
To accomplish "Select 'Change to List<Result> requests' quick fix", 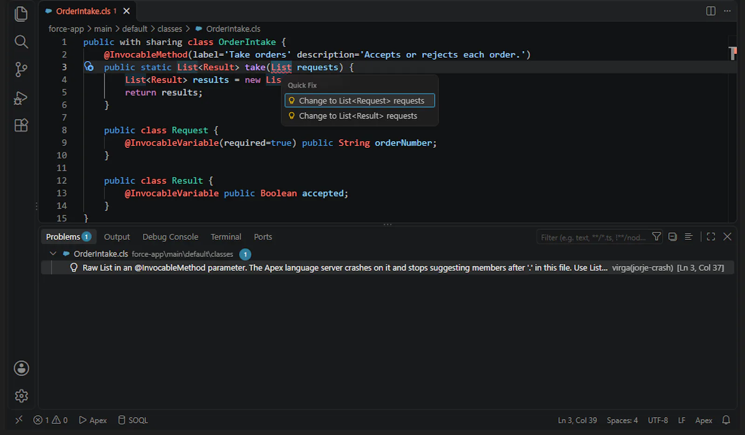I will pos(360,116).
